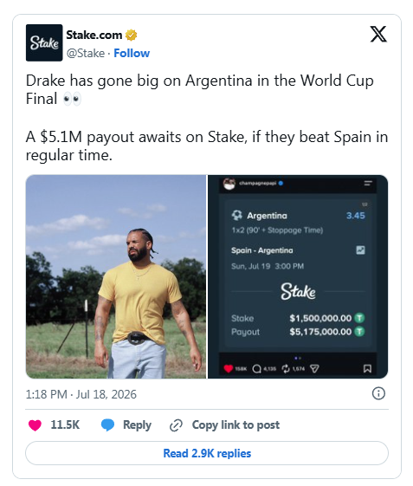Copy link to post
413x486 pixels.
pos(236,425)
